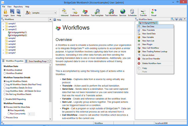
Task: Click the Schedules clock icon
Action: [132, 12]
